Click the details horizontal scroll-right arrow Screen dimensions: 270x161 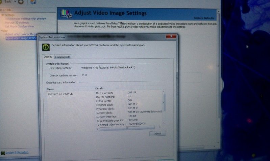tap(160, 127)
